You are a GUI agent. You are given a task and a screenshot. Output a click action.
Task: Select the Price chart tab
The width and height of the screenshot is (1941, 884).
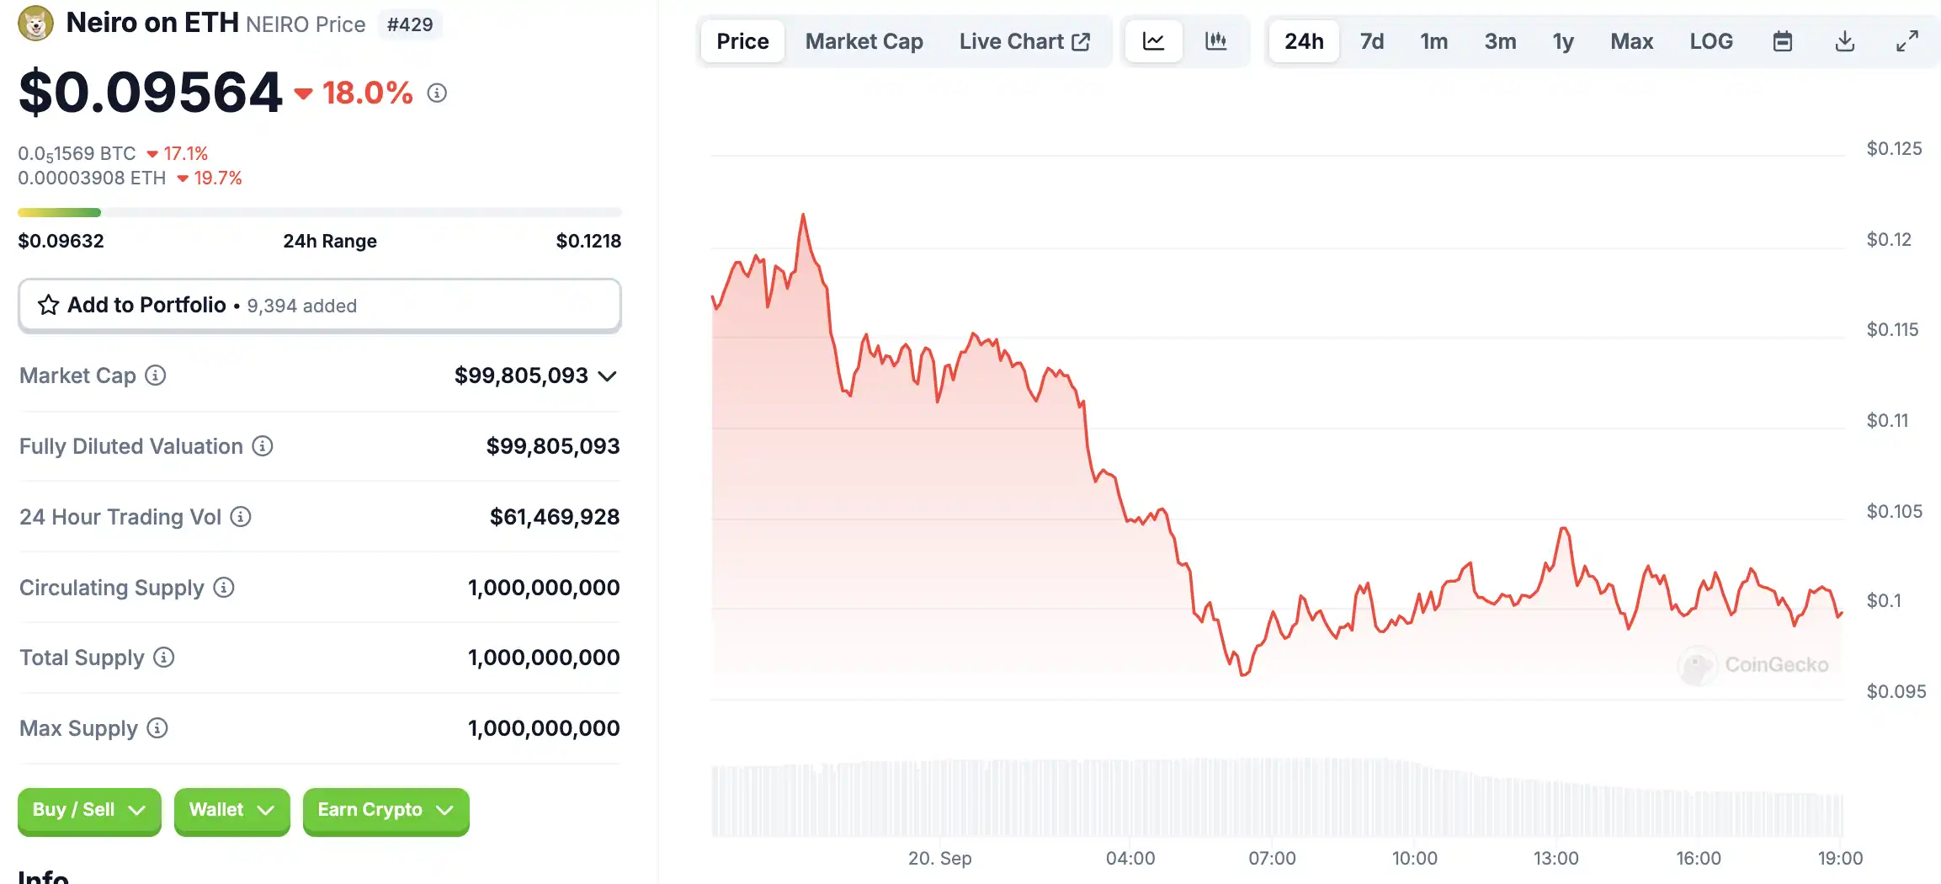coord(742,41)
